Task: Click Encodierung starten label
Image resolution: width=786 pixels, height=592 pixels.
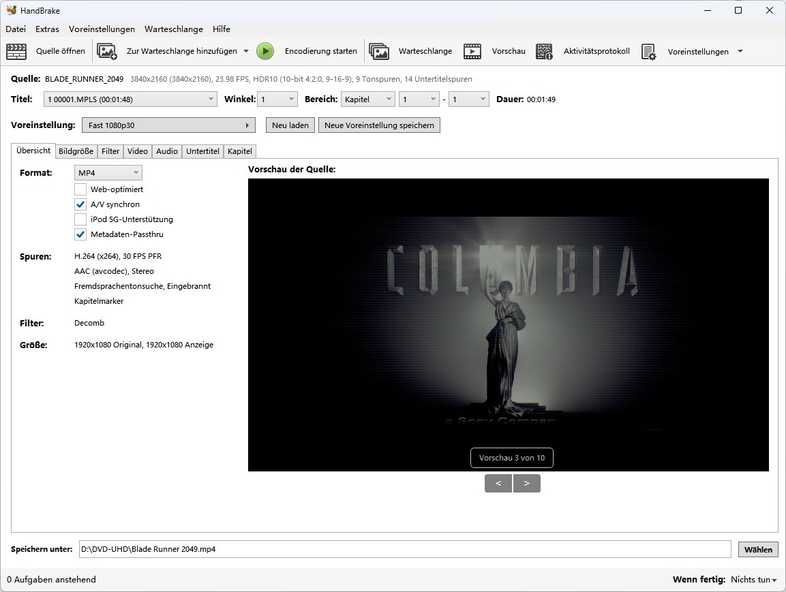Action: 321,51
